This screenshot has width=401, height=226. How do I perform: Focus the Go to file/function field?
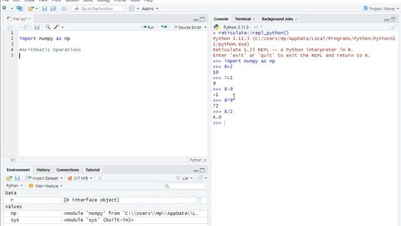97,8
